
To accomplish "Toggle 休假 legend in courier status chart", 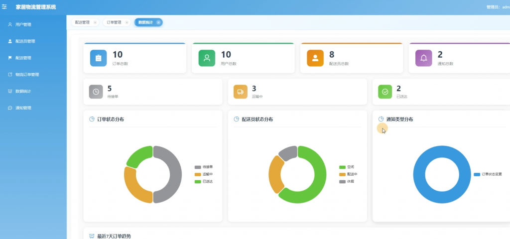I will pyautogui.click(x=347, y=181).
